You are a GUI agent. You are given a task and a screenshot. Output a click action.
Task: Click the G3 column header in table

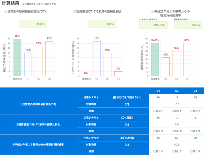(x=195, y=91)
